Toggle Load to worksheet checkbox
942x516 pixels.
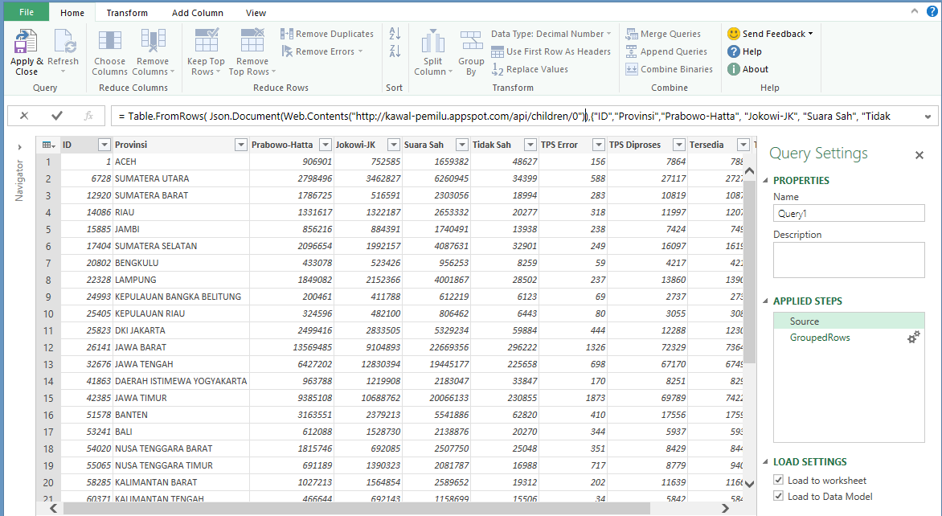tap(778, 480)
